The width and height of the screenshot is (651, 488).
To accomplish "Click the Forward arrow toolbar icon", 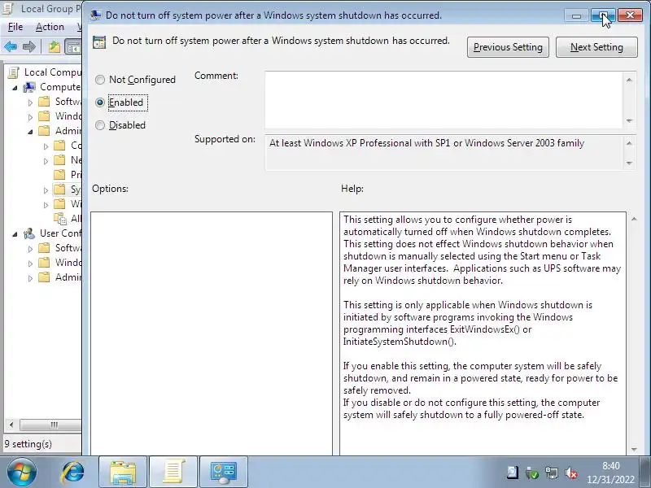I will click(x=29, y=47).
